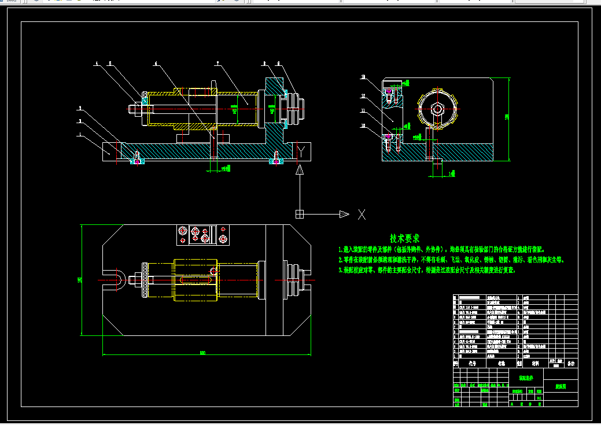Click the 名称 header cell in parts table
Screen dimensions: 601x425
[502, 363]
